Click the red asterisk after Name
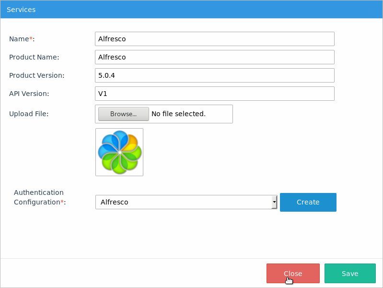The height and width of the screenshot is (288, 383). point(31,39)
